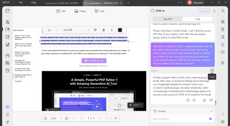
Task: Open the Prepare Form tool icon
Action: [x=7, y=37]
